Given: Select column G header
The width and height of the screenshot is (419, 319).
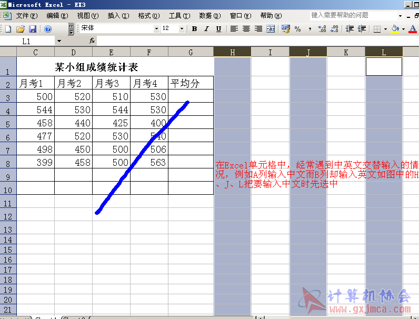Looking at the screenshot, I should (191, 52).
